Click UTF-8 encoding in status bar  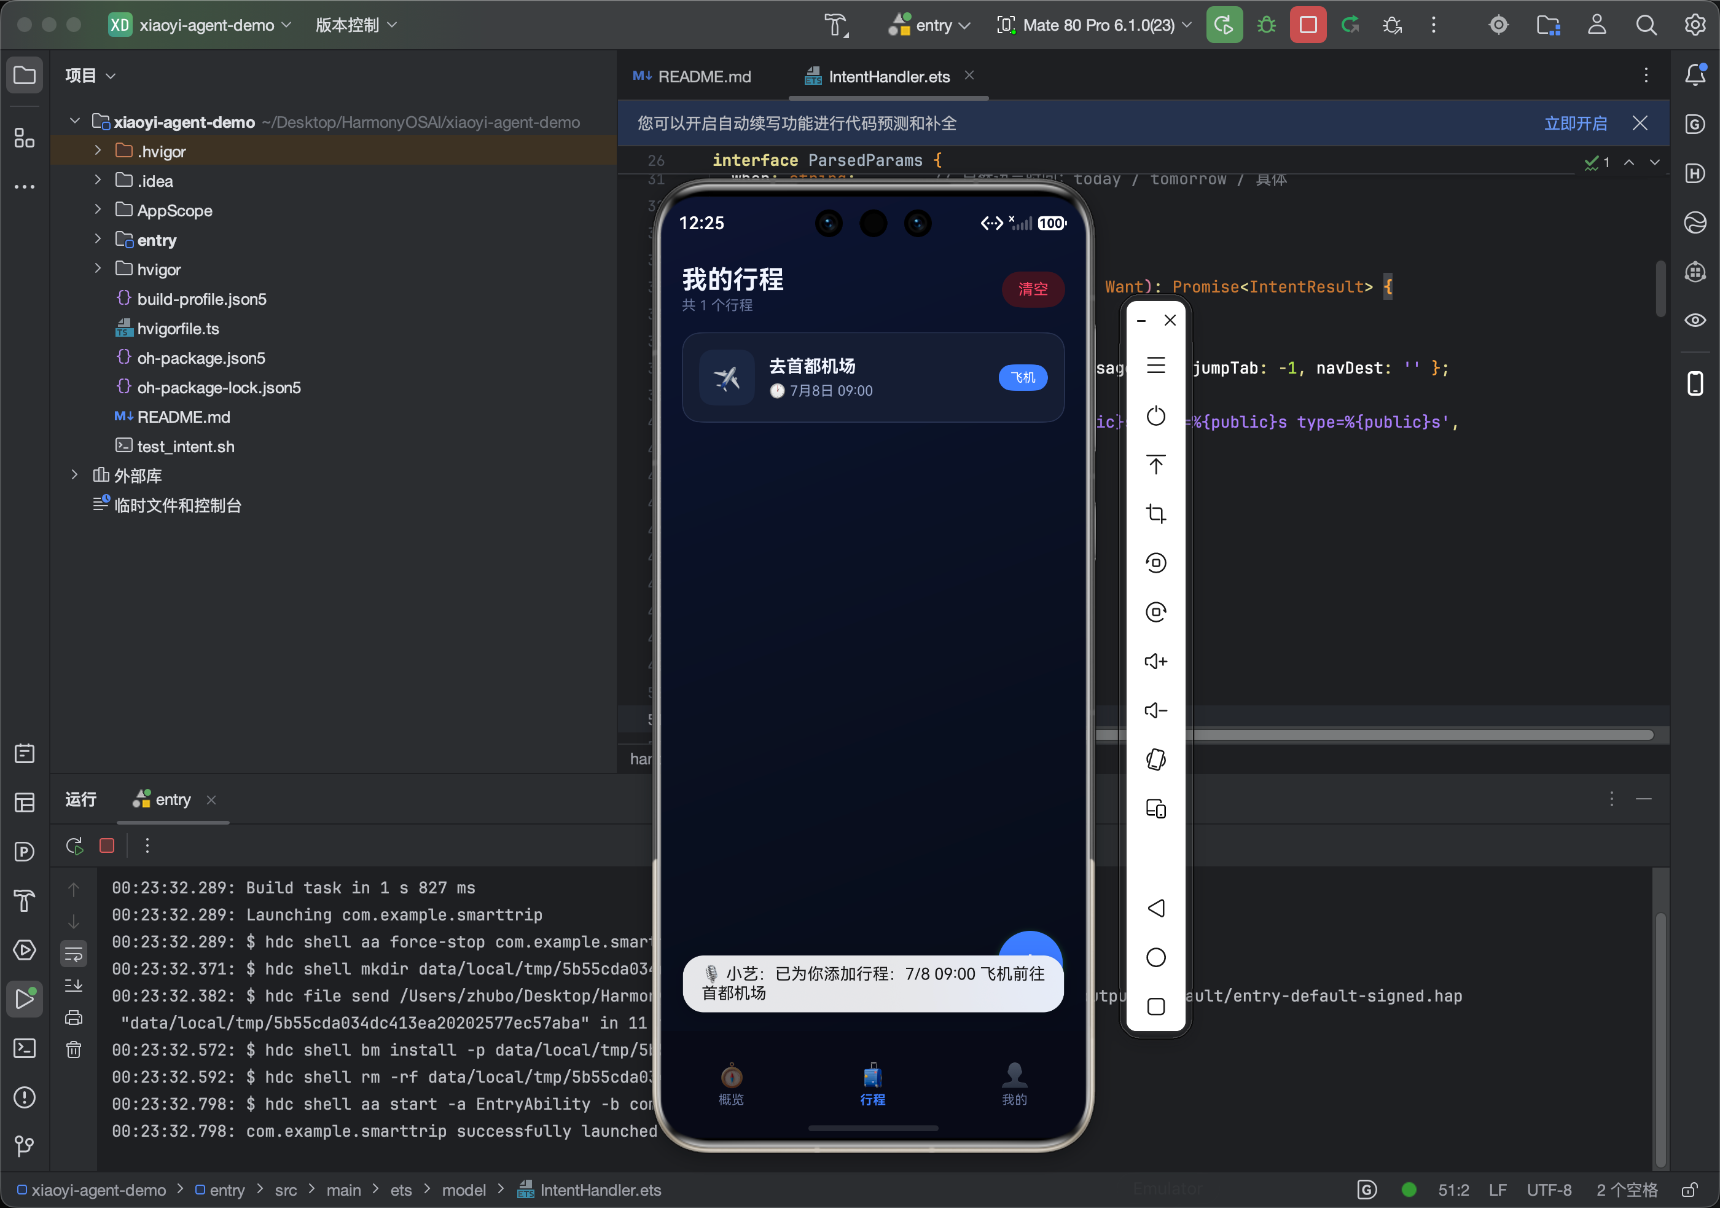click(x=1549, y=1190)
